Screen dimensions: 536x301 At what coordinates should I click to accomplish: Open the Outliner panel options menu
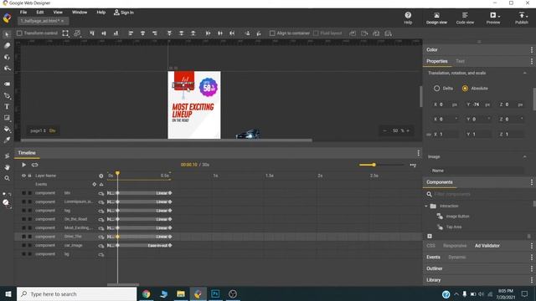click(x=532, y=268)
